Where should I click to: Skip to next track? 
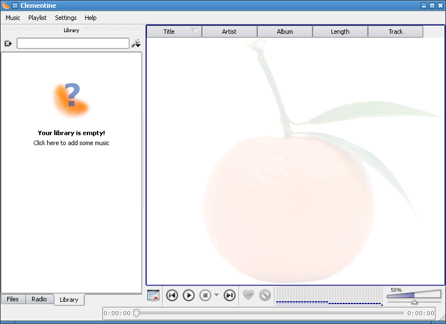(x=230, y=295)
